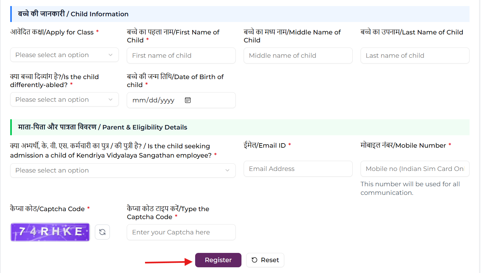Click the captcha refresh icon

pos(102,232)
